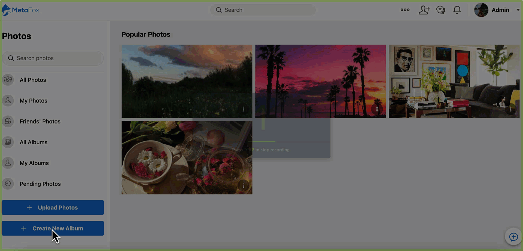
Task: Select the My Photos sidebar icon
Action: coord(8,100)
